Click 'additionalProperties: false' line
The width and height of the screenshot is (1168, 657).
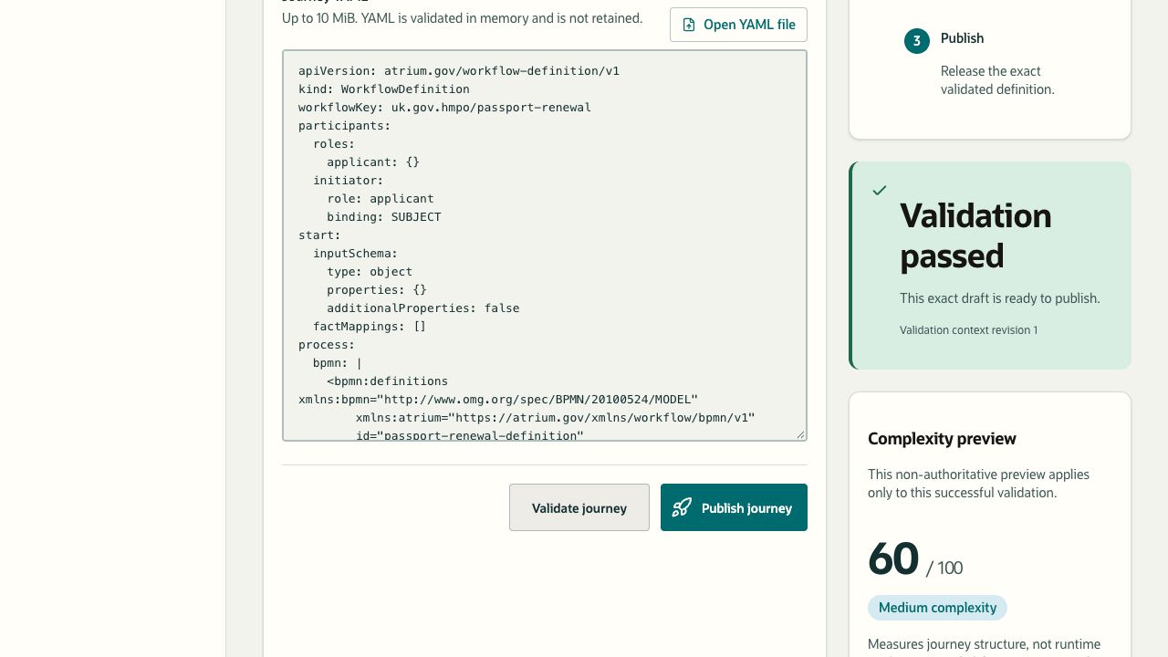coord(423,308)
